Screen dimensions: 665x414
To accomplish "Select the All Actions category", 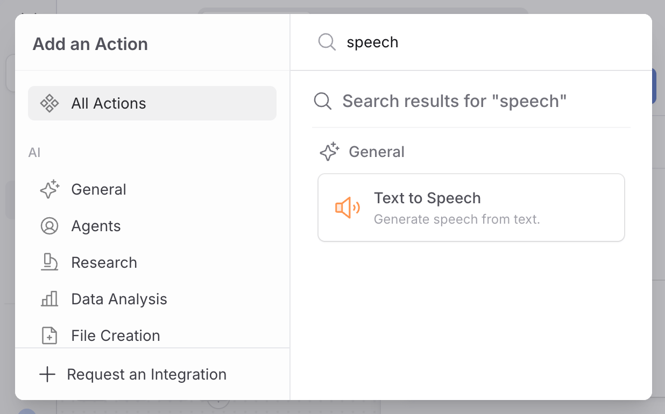I will [152, 103].
